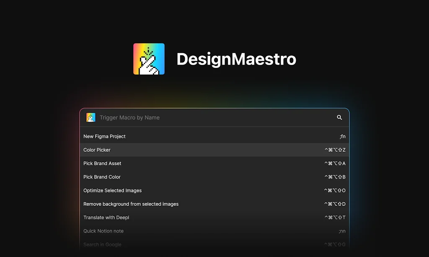The height and width of the screenshot is (257, 429).
Task: Click the "DesignMaestro" title text
Action: pyautogui.click(x=236, y=59)
